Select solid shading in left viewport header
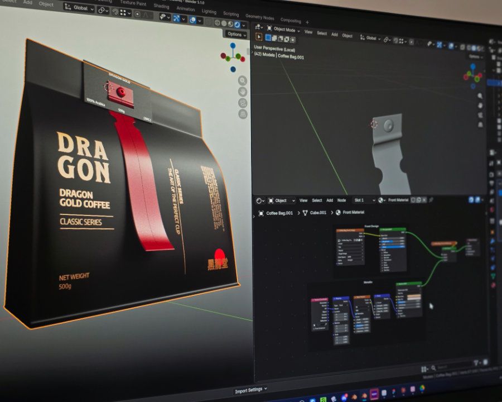Viewport: 502px width, 402px height. tap(224, 23)
